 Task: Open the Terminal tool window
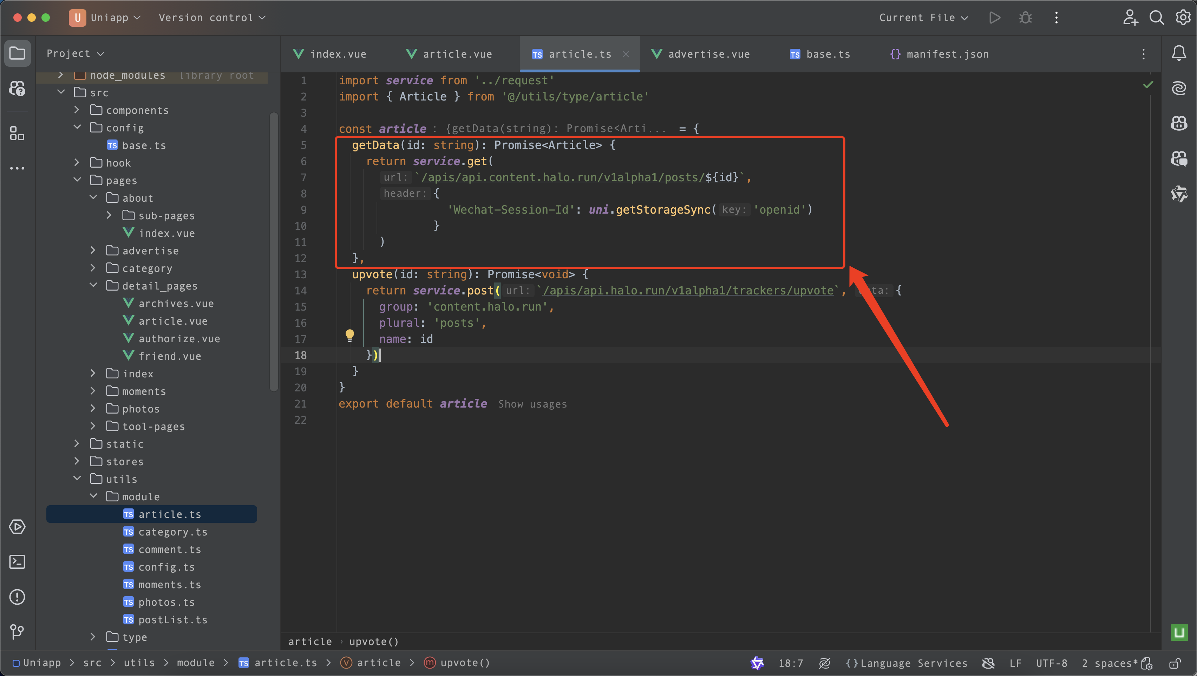(x=17, y=561)
